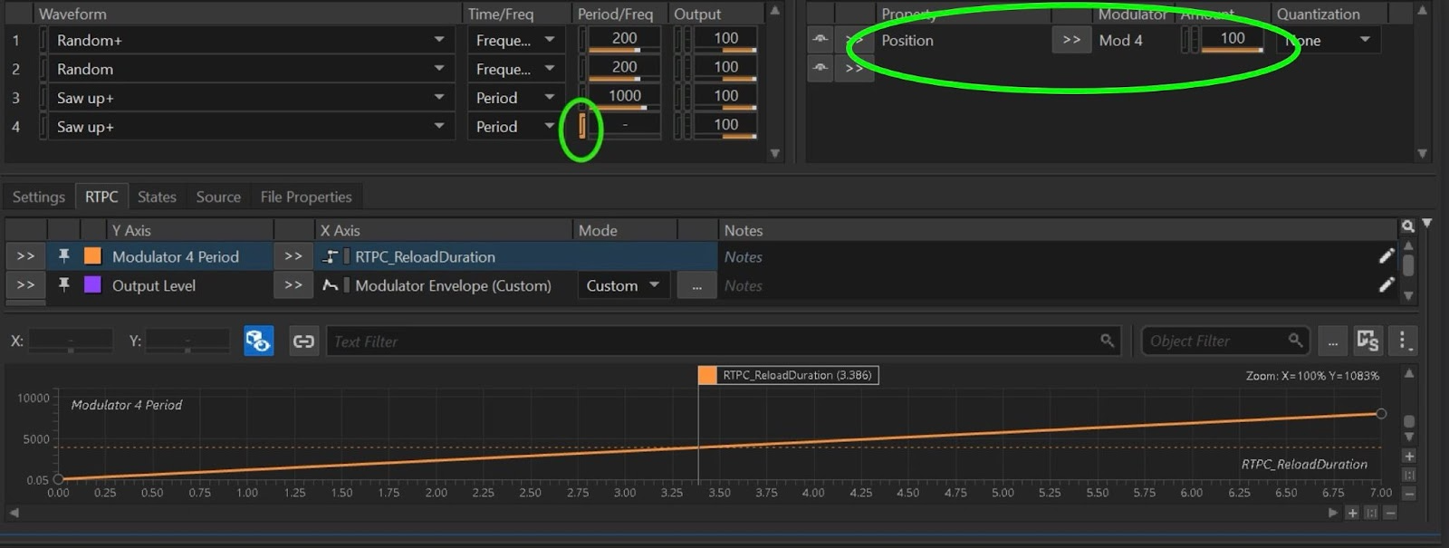The height and width of the screenshot is (548, 1449).
Task: Open the File Properties tab
Action: click(305, 197)
